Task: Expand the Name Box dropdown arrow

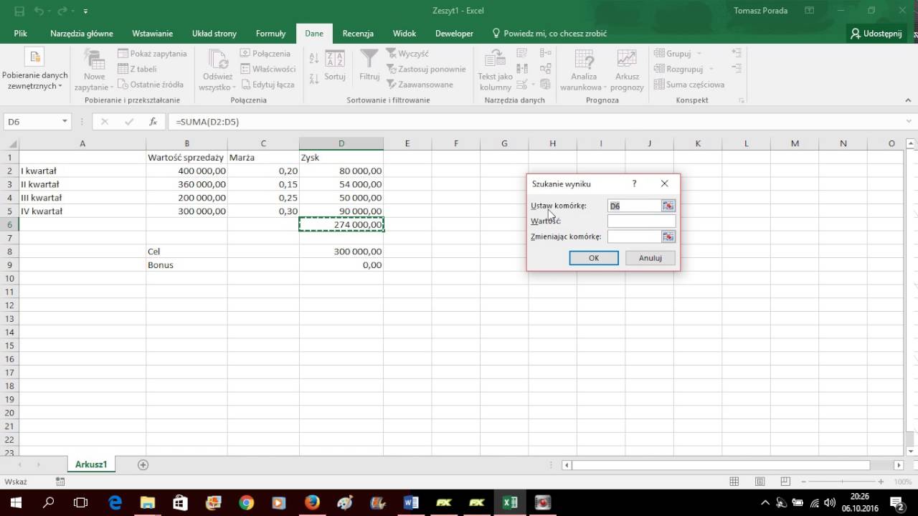Action: point(65,122)
